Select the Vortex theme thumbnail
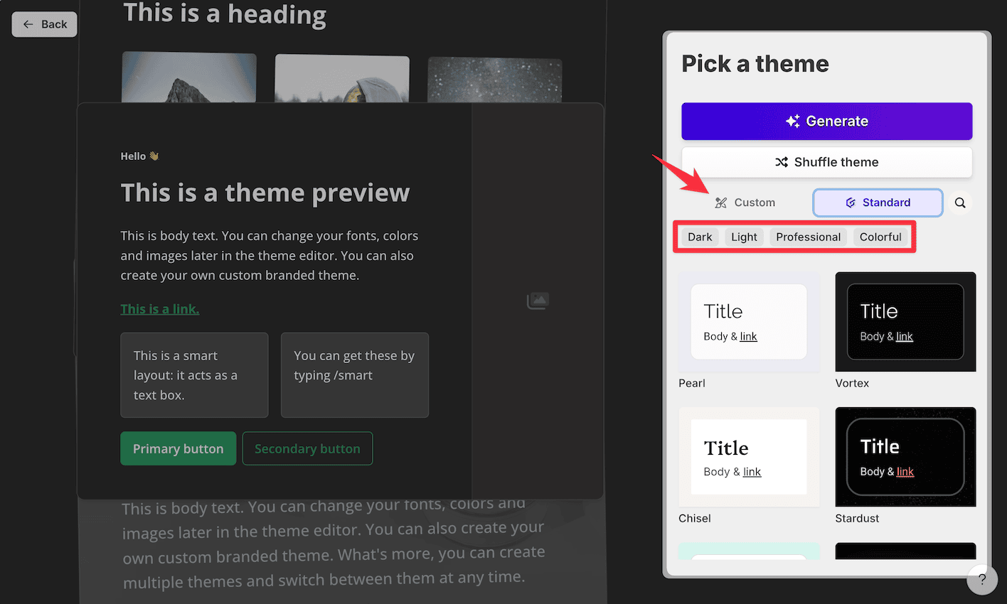 click(x=905, y=322)
